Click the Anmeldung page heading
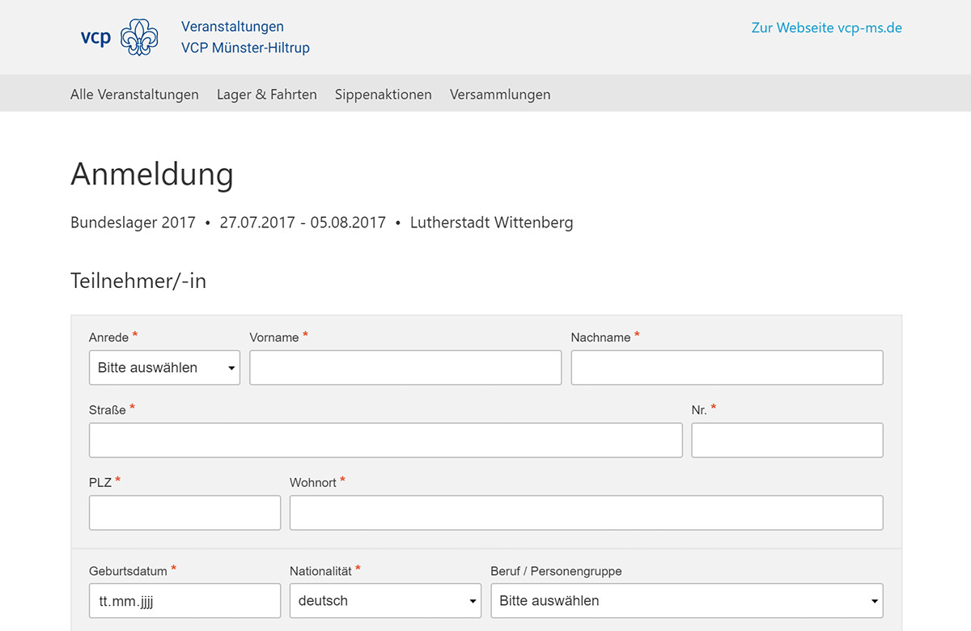Image resolution: width=971 pixels, height=631 pixels. pyautogui.click(x=152, y=174)
